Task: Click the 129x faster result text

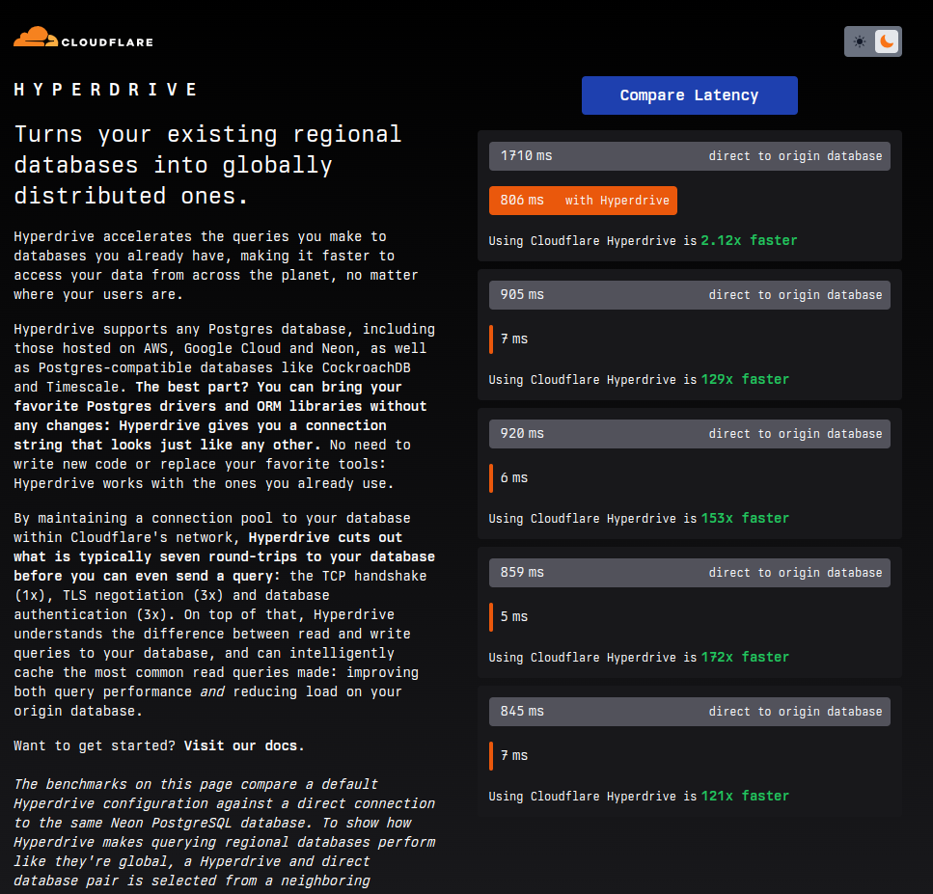Action: click(745, 379)
